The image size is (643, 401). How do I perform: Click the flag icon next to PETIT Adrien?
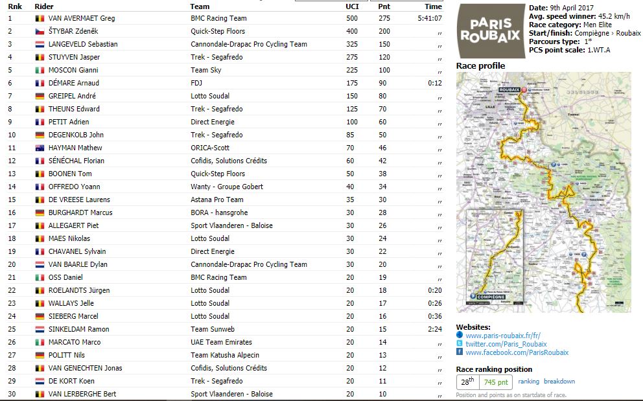click(40, 122)
